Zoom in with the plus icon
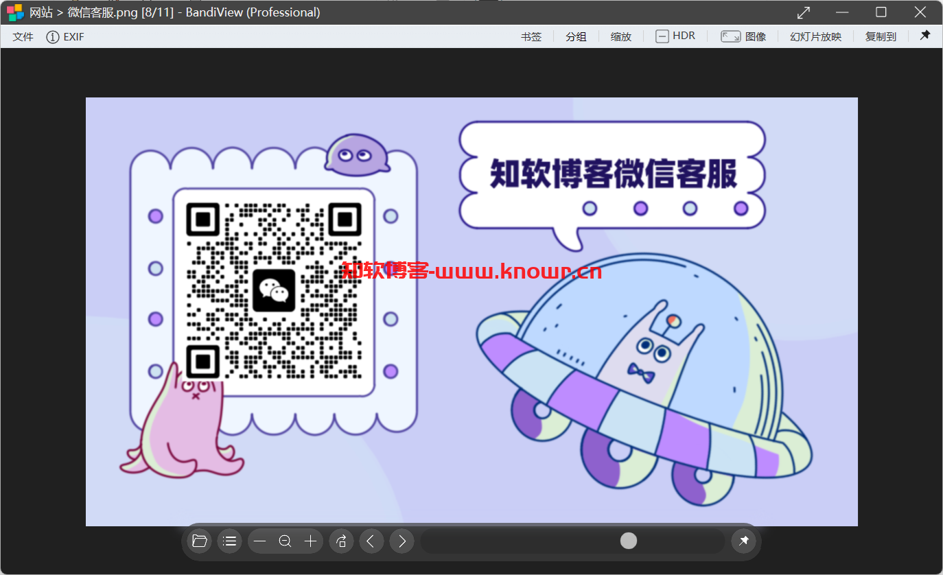Screen dimensions: 943x575 click(310, 541)
